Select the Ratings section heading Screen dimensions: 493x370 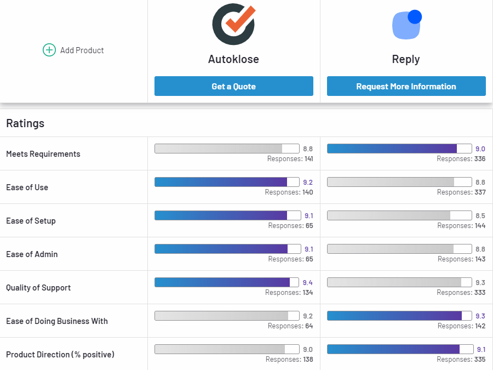click(x=25, y=123)
